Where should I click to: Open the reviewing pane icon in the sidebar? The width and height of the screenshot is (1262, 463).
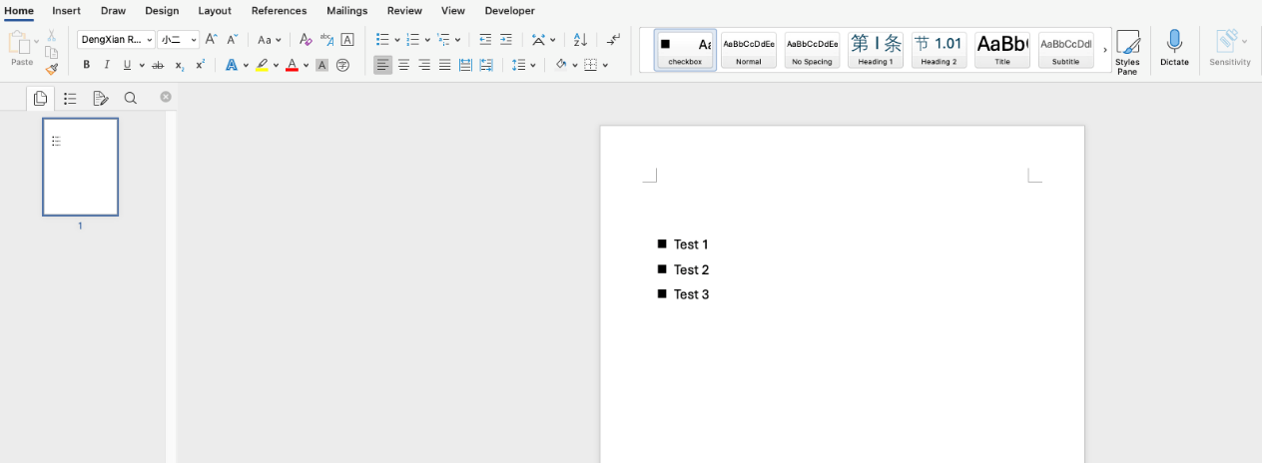pyautogui.click(x=100, y=98)
